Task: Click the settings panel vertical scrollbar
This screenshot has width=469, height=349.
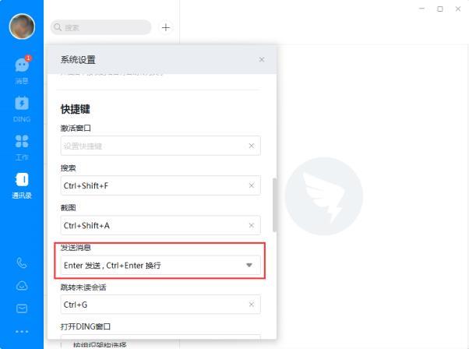Action: coord(274,205)
